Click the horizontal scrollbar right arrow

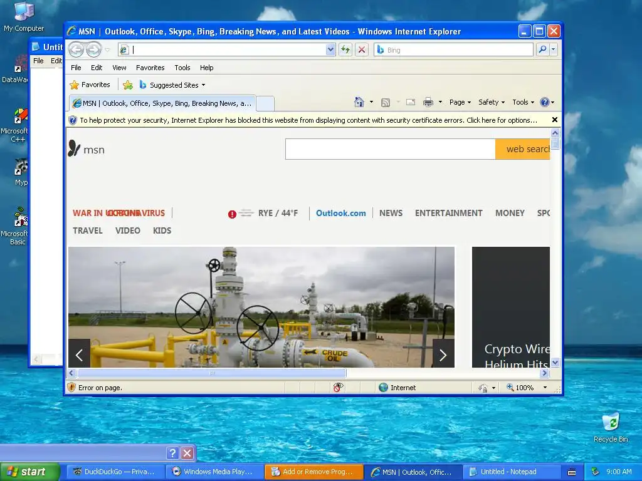click(544, 373)
